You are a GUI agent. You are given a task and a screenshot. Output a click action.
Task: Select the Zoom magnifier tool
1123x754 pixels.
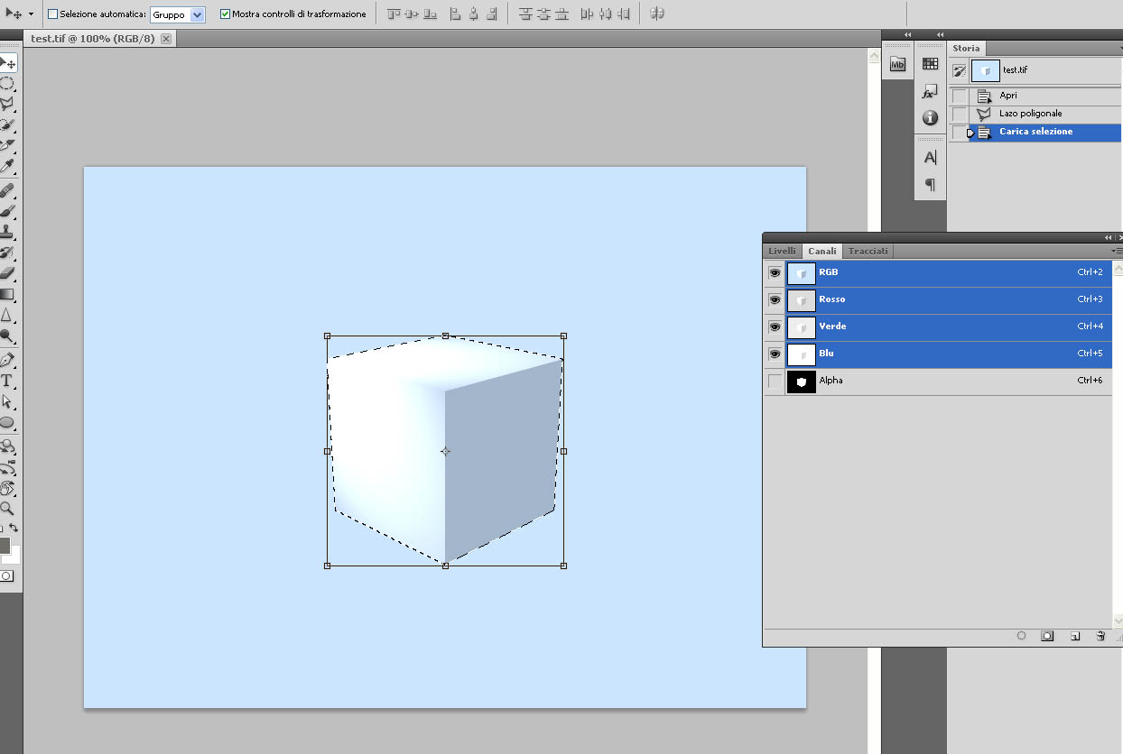click(x=7, y=509)
